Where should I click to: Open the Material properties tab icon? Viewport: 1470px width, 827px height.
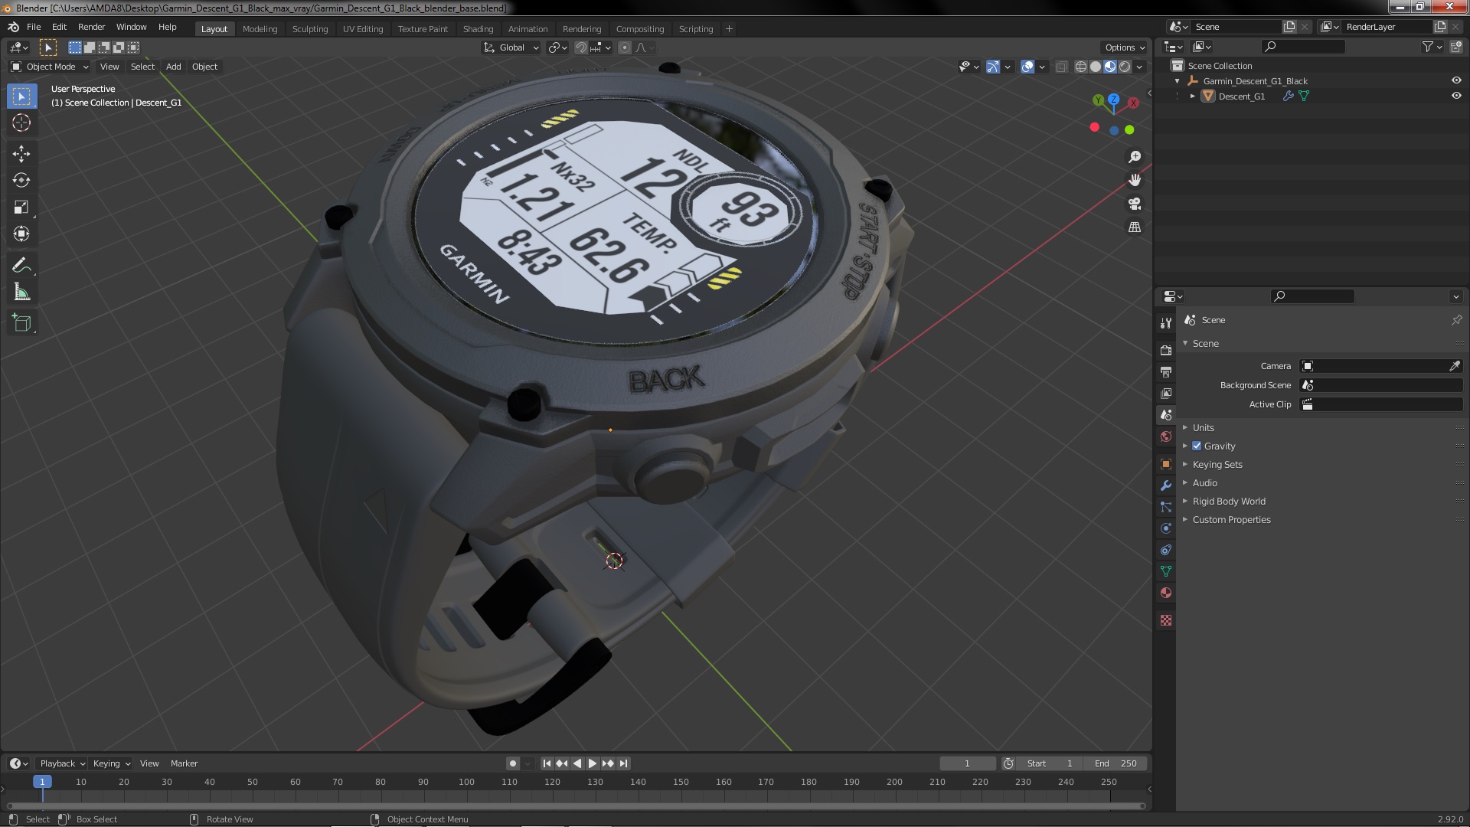pos(1166,593)
